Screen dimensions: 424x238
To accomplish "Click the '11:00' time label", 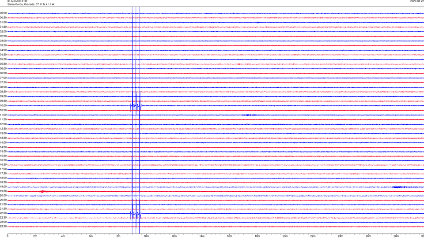I will click(4, 115).
